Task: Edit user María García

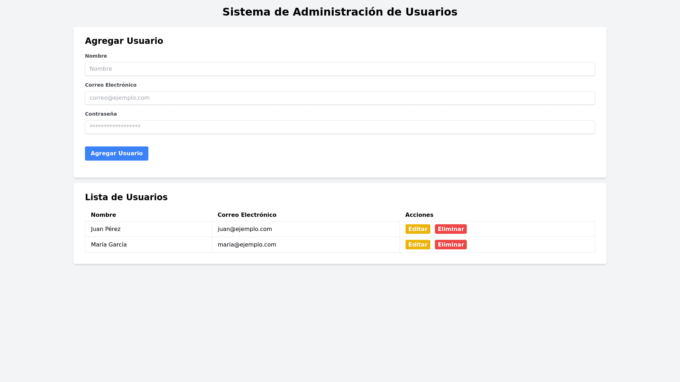Action: [x=418, y=245]
